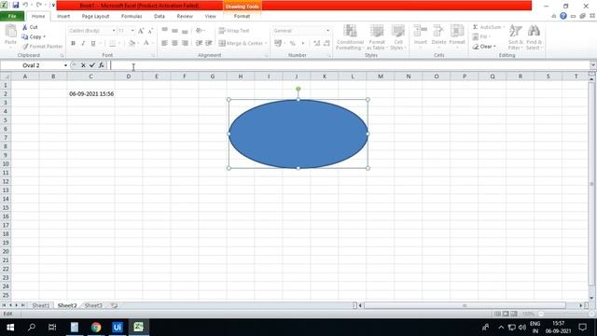Click the formula bar Enter checkmark
597x336 pixels.
pos(92,65)
